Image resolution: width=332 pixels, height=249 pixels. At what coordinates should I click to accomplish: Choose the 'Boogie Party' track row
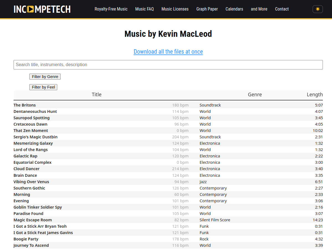[x=168, y=239]
